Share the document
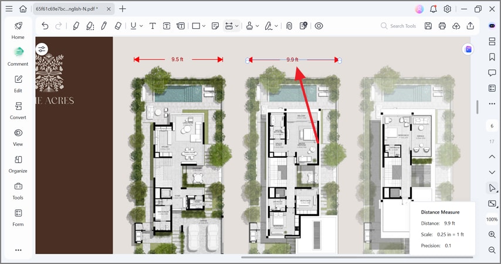 click(x=470, y=26)
